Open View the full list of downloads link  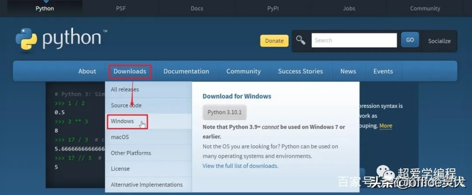pyautogui.click(x=240, y=166)
